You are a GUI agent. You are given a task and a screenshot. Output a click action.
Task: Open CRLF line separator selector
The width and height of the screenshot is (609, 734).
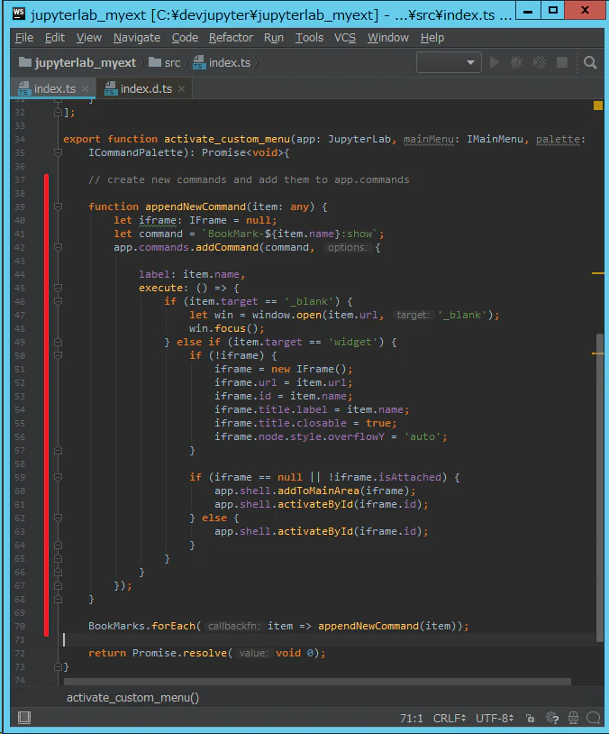tap(449, 718)
